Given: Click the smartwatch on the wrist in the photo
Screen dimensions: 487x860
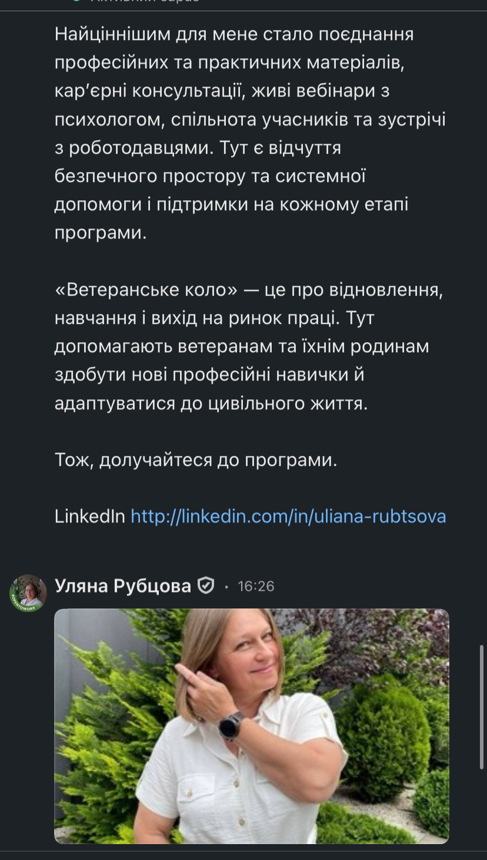Looking at the screenshot, I should pyautogui.click(x=231, y=725).
